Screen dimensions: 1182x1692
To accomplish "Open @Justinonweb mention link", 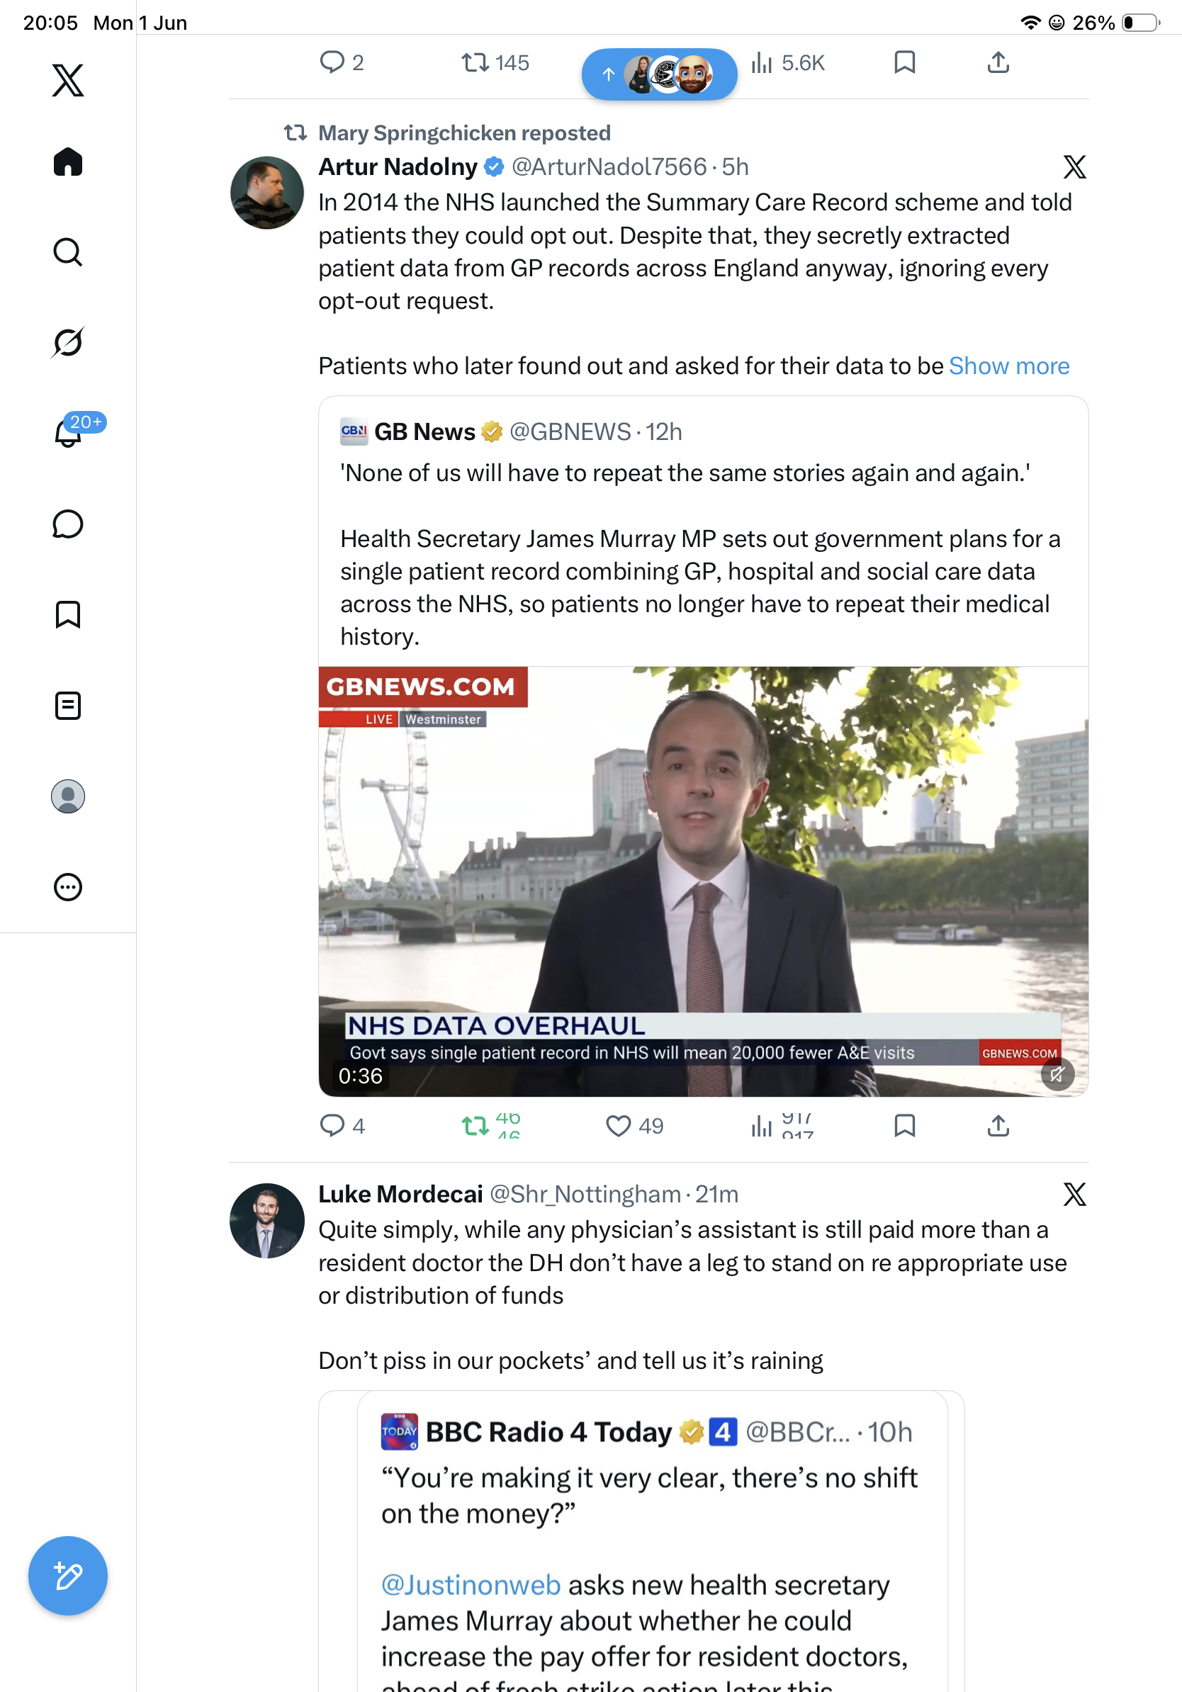I will click(471, 1585).
